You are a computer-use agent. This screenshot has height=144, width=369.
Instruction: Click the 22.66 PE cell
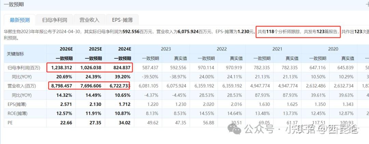click(x=67, y=123)
